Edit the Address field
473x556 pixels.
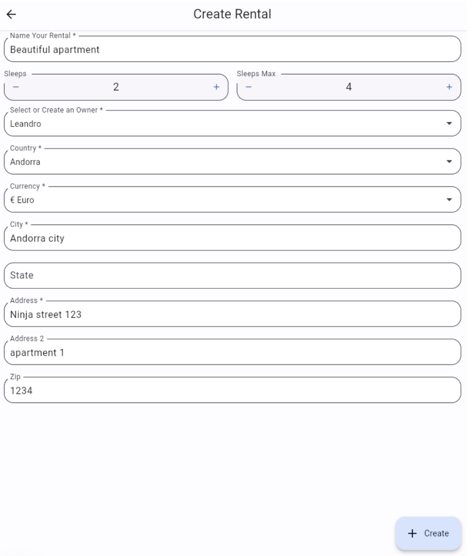(x=232, y=314)
